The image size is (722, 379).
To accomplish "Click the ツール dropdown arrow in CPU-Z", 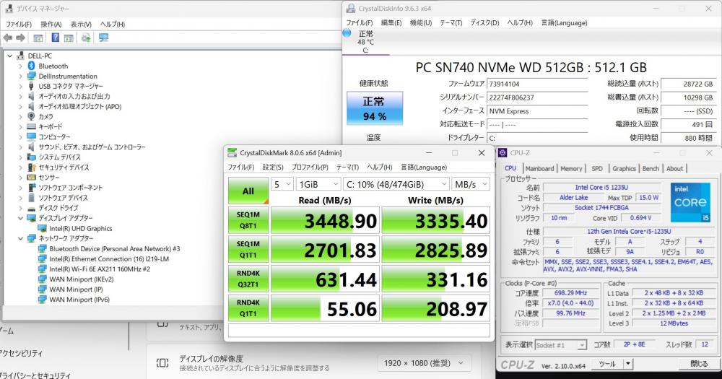I will click(627, 364).
